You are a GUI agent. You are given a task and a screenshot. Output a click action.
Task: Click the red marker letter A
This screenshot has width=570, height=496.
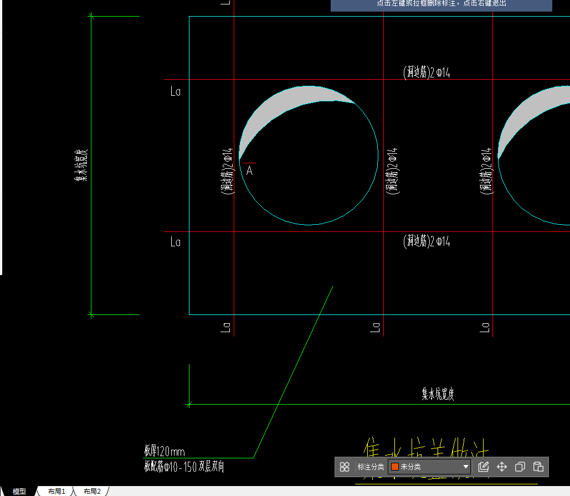(x=249, y=170)
